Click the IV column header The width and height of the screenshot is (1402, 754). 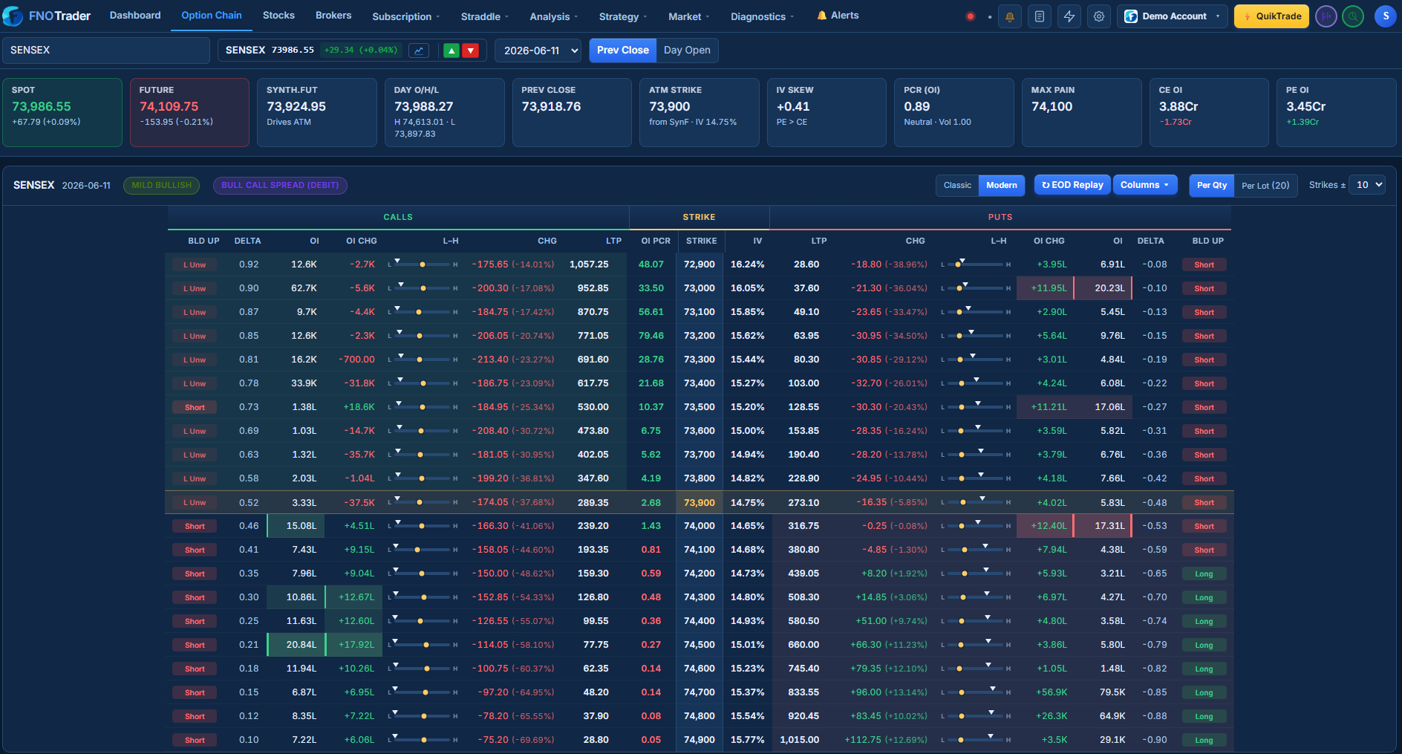757,241
